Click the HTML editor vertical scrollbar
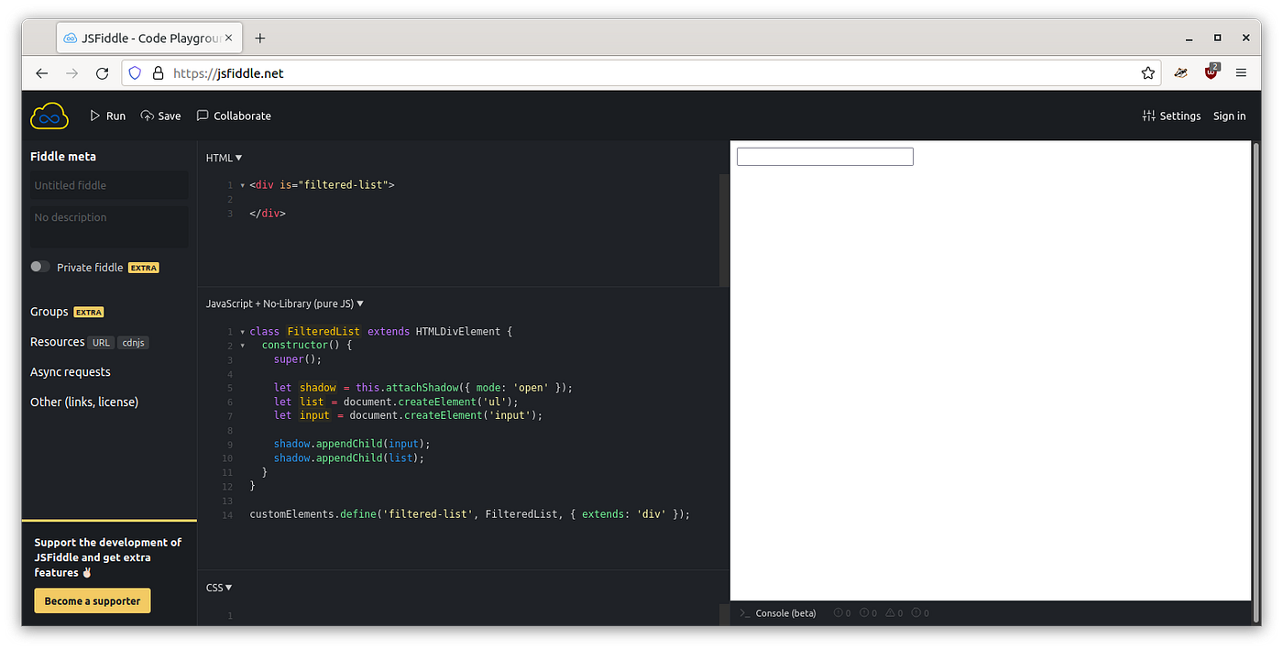Screen dimensions: 1283x650 [724, 230]
